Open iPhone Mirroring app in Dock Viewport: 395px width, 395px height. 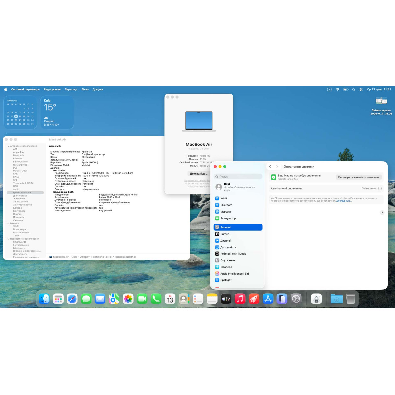(282, 299)
